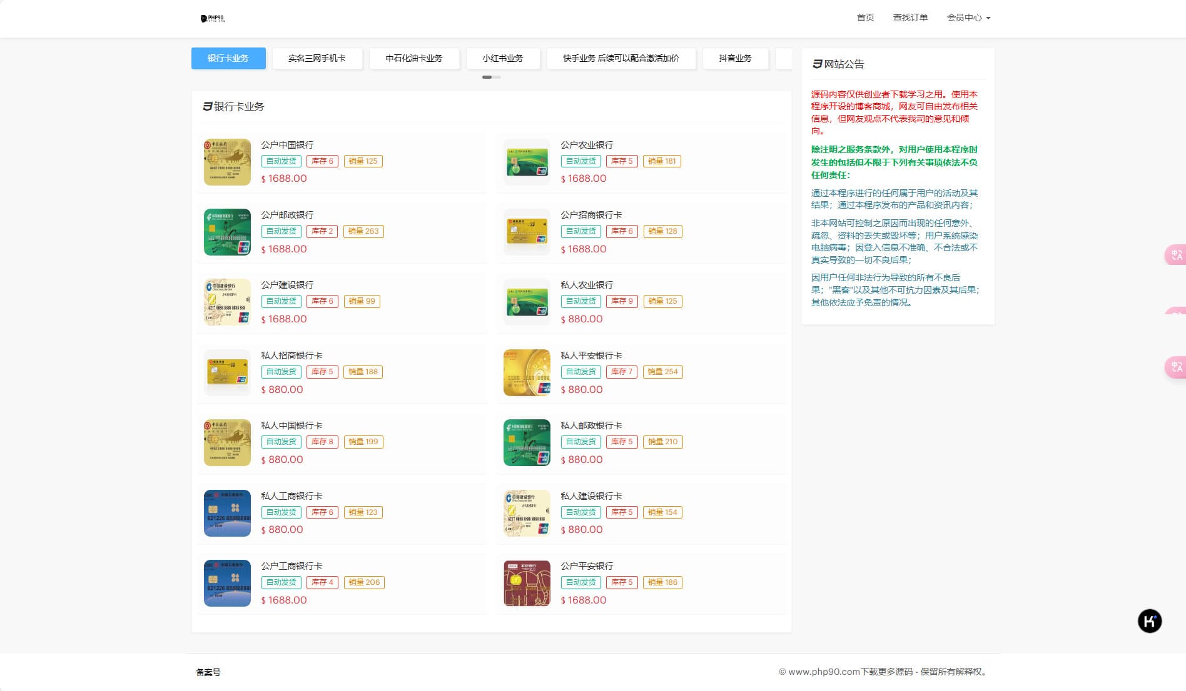Click the 自动发货 tag under 公户建设银行
This screenshot has width=1186, height=691.
(281, 301)
